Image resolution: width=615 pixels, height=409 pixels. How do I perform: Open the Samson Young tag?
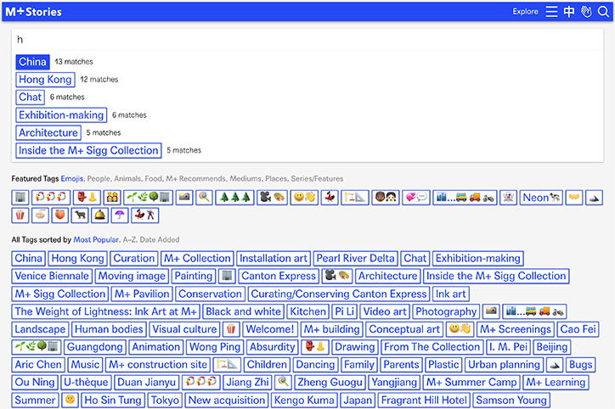(511, 400)
